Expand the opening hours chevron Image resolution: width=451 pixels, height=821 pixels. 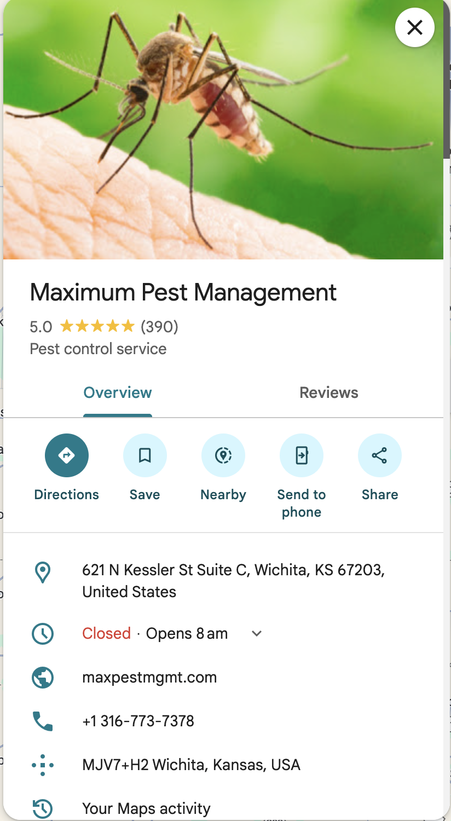pos(257,634)
